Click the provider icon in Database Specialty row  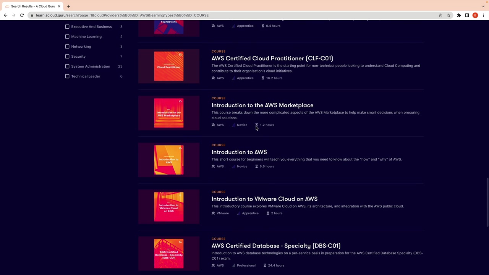coord(213,265)
